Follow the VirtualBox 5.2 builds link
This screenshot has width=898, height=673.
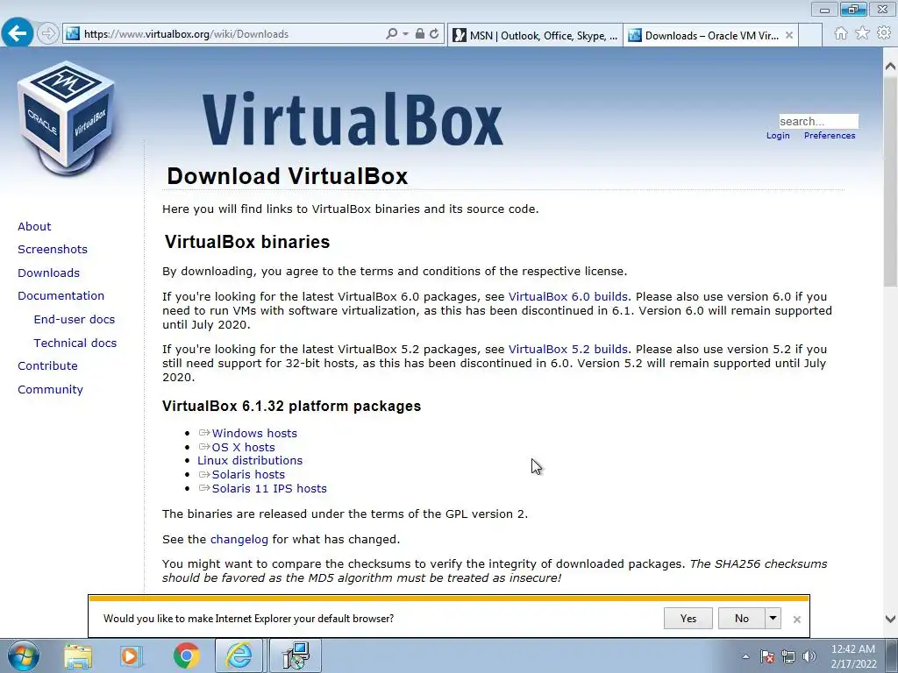[568, 349]
